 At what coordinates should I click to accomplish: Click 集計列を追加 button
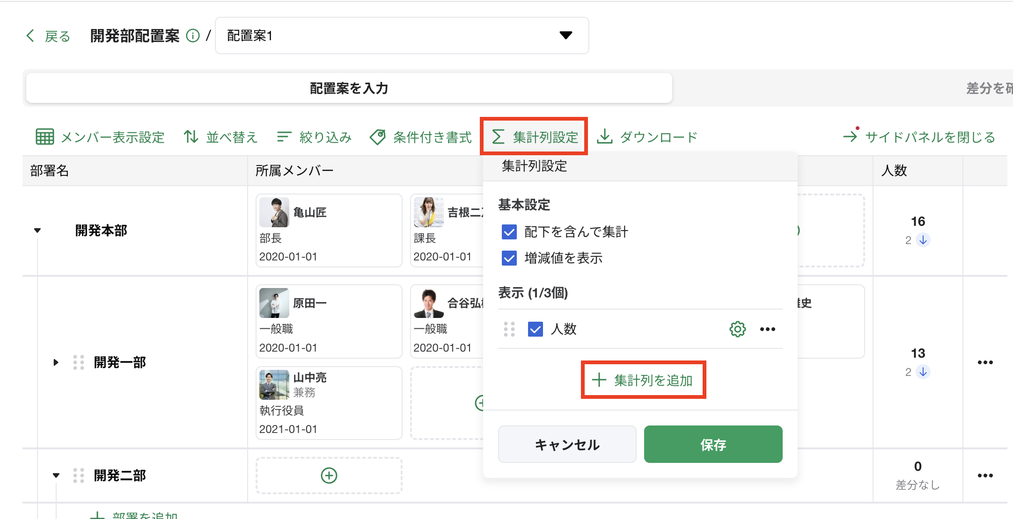(x=643, y=380)
